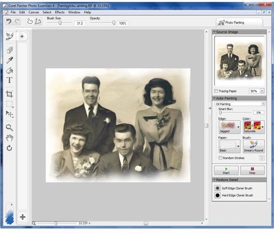Image resolution: width=274 pixels, height=234 pixels.
Task: Click the vertical scrollbar up arrow
Action: 206,32
